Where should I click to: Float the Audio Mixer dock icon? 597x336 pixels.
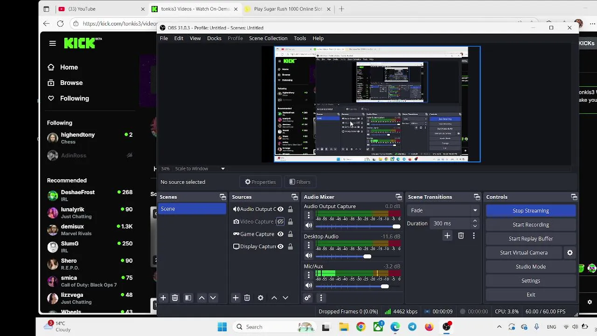pos(398,197)
